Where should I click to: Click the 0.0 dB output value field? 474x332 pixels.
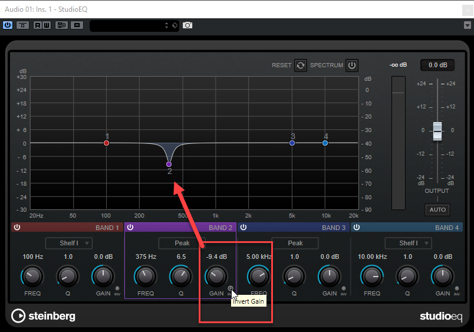[437, 65]
